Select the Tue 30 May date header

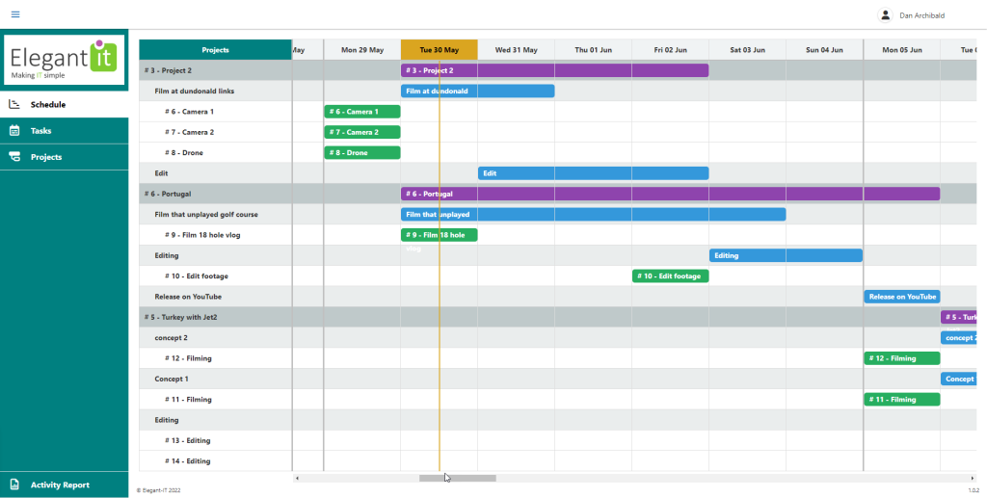(440, 50)
